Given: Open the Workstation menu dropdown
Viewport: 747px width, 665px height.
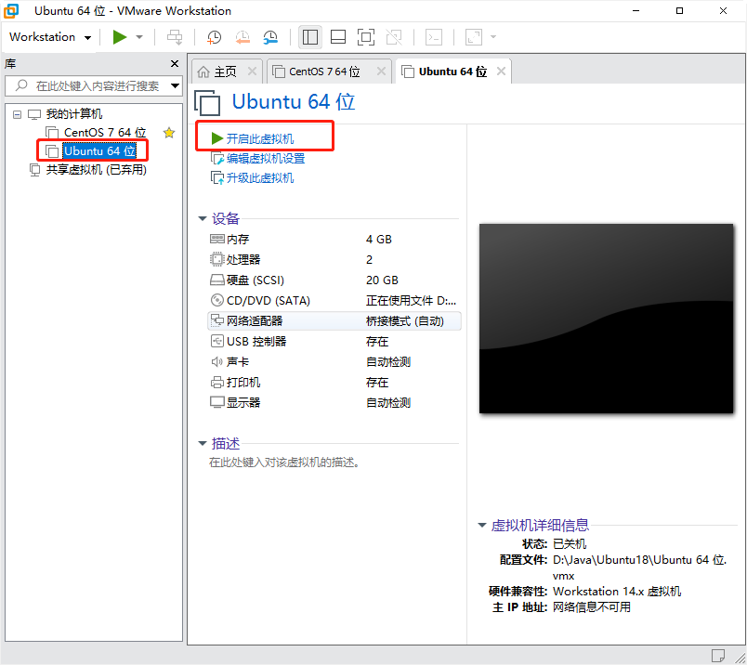Looking at the screenshot, I should point(48,37).
